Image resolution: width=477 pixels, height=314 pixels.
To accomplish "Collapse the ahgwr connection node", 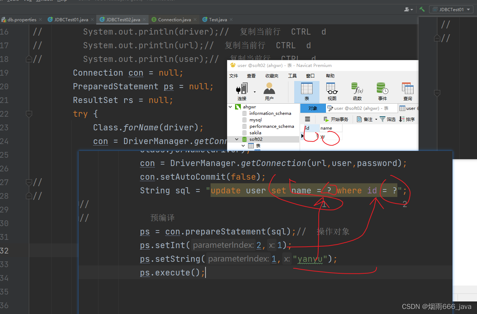I will click(231, 107).
